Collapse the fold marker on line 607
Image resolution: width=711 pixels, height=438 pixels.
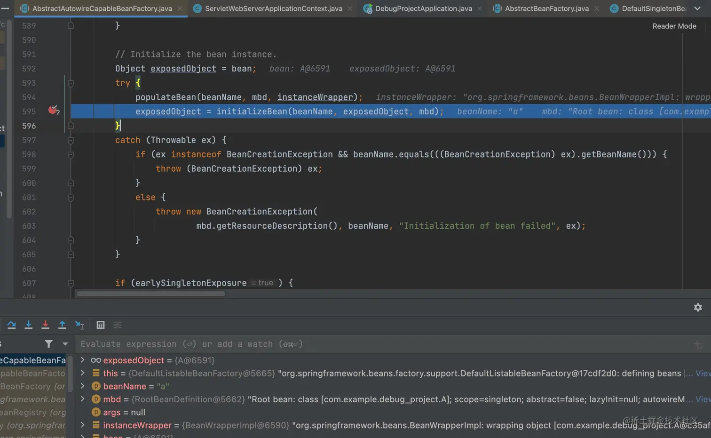(x=71, y=283)
